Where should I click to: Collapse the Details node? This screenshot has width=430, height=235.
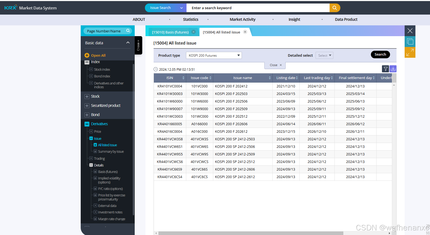coord(91,165)
